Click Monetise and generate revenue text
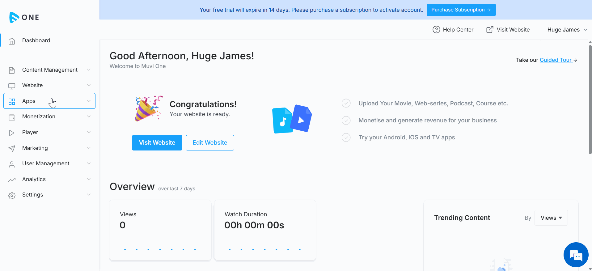The image size is (592, 271). pyautogui.click(x=428, y=121)
